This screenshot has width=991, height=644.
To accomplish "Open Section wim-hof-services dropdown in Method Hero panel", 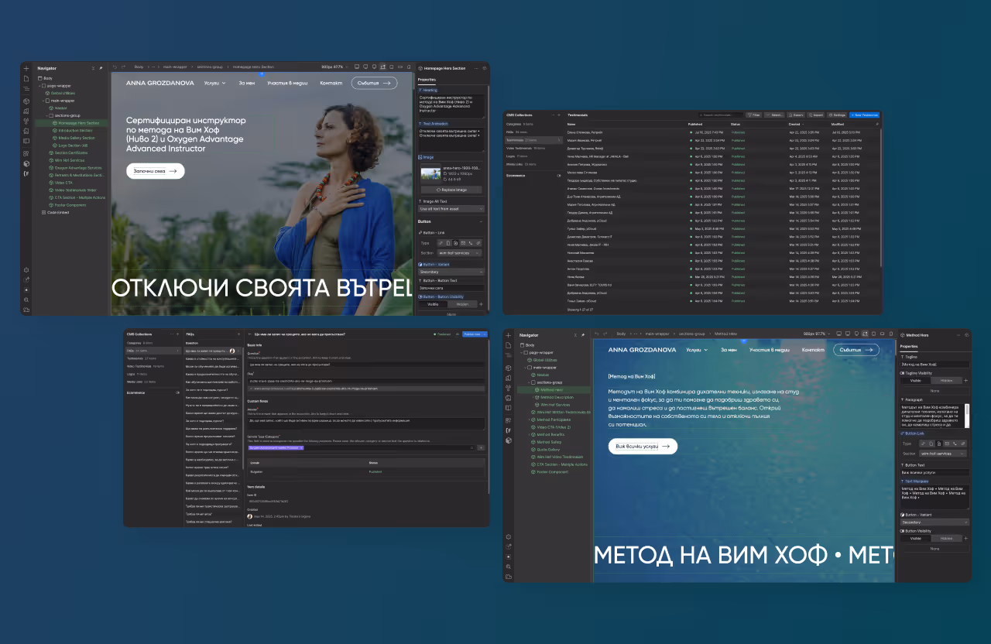I will (943, 454).
